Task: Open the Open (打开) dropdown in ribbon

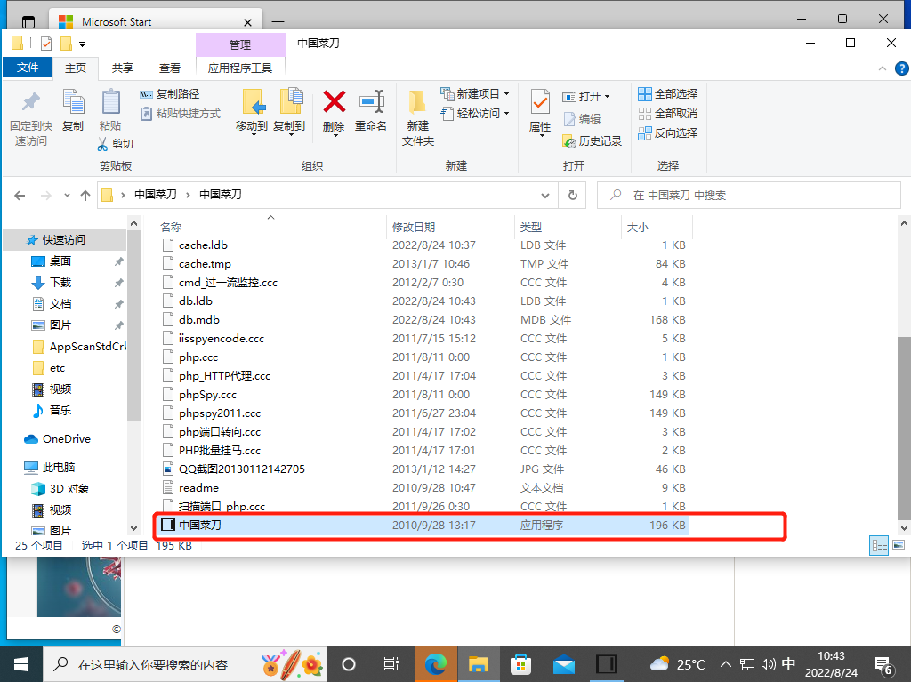Action: [586, 96]
